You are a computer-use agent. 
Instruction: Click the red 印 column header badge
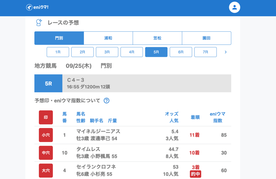click(x=46, y=117)
